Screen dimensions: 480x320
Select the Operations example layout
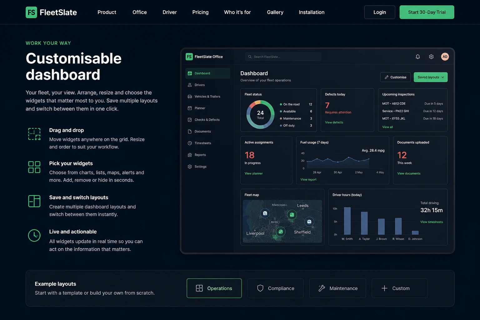tap(214, 288)
